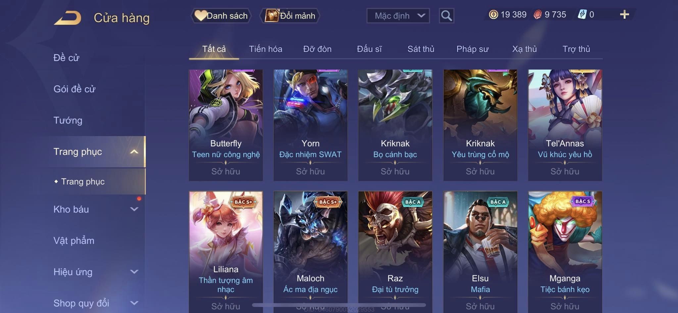Open the Mganga Tiệc bánh kẹo skin card
678x313 pixels.
565,251
